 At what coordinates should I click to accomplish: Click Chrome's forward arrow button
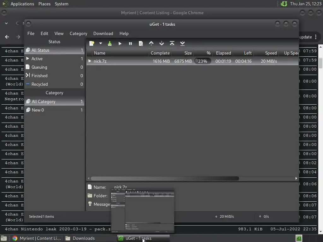pos(18,37)
